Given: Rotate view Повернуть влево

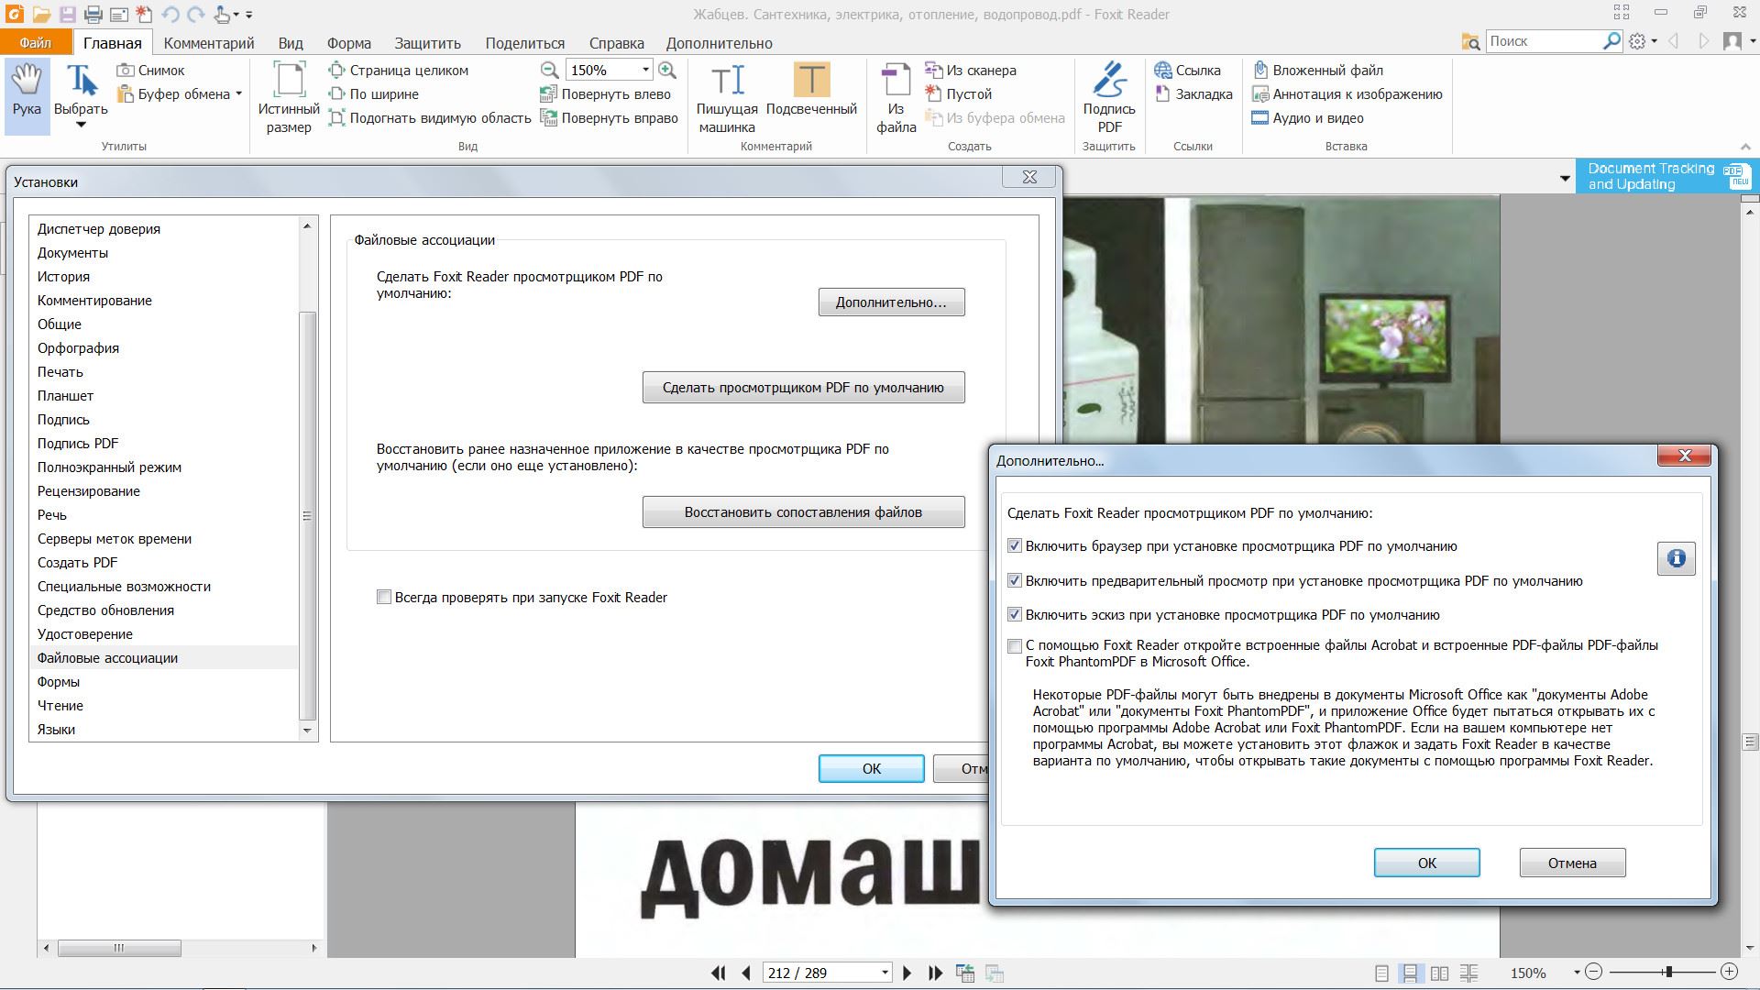Looking at the screenshot, I should 606,93.
